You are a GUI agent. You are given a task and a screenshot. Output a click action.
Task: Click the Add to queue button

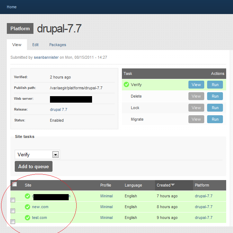pos(33,166)
